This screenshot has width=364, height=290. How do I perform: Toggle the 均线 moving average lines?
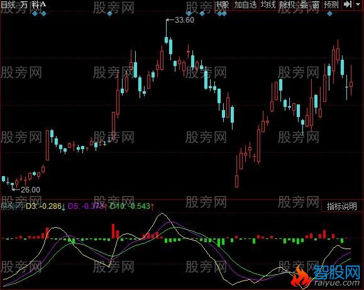[x=268, y=4]
